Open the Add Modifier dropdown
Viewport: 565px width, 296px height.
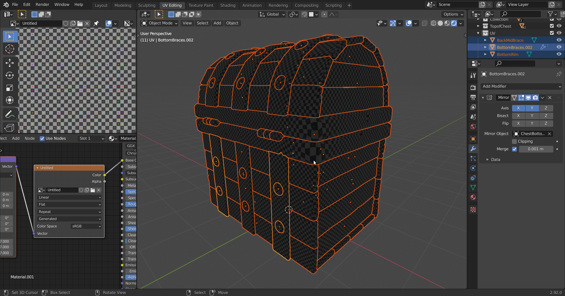click(521, 86)
